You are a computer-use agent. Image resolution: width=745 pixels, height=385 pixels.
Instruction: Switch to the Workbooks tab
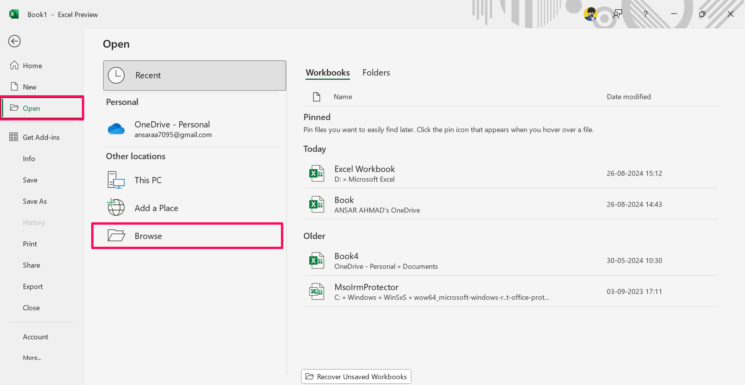click(327, 72)
